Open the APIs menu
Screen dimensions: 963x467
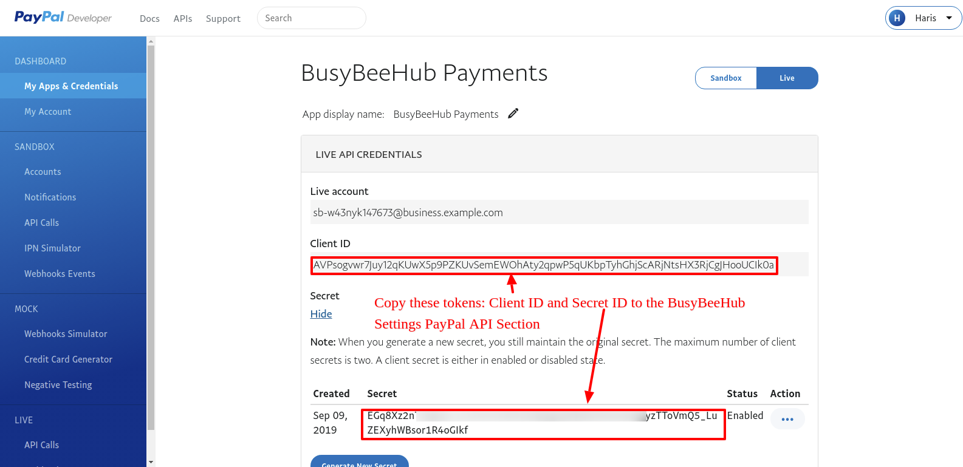[183, 19]
